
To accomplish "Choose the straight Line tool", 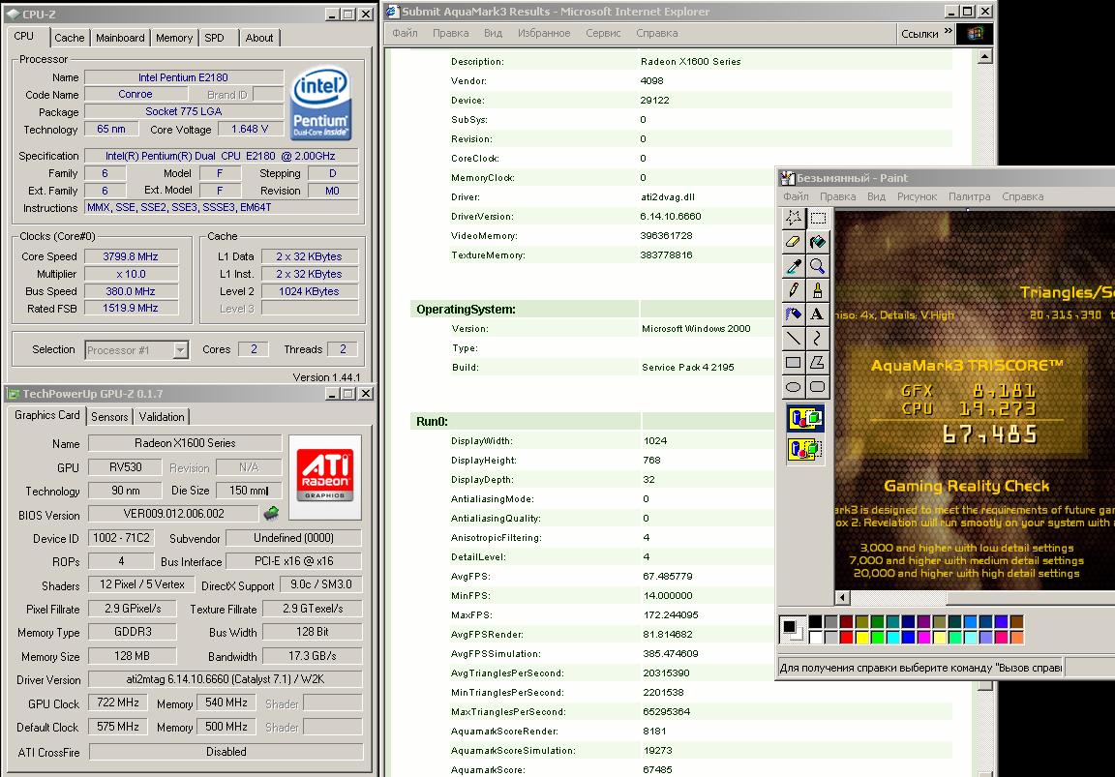I will click(793, 339).
